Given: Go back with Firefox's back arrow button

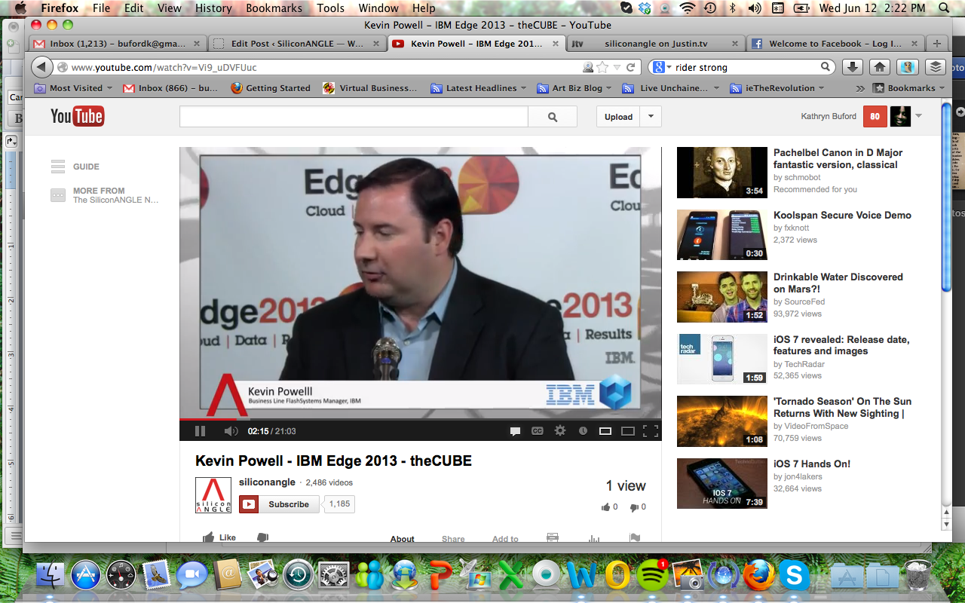Looking at the screenshot, I should 41,67.
